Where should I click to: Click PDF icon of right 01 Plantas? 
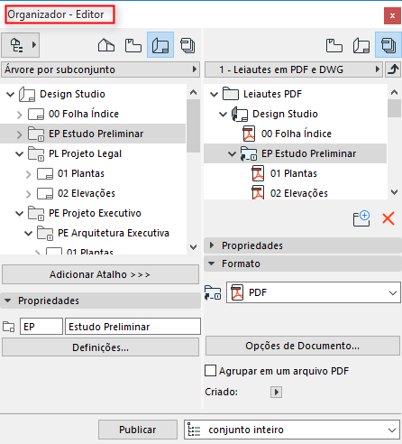pos(258,173)
